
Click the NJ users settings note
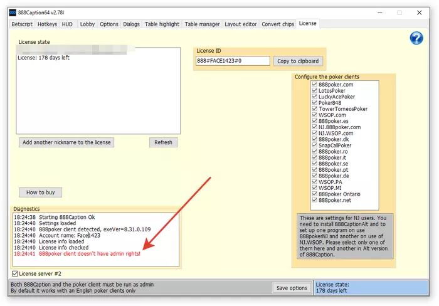coord(345,236)
